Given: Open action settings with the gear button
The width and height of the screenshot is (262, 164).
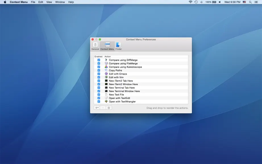Looking at the screenshot, I should [x=109, y=108].
